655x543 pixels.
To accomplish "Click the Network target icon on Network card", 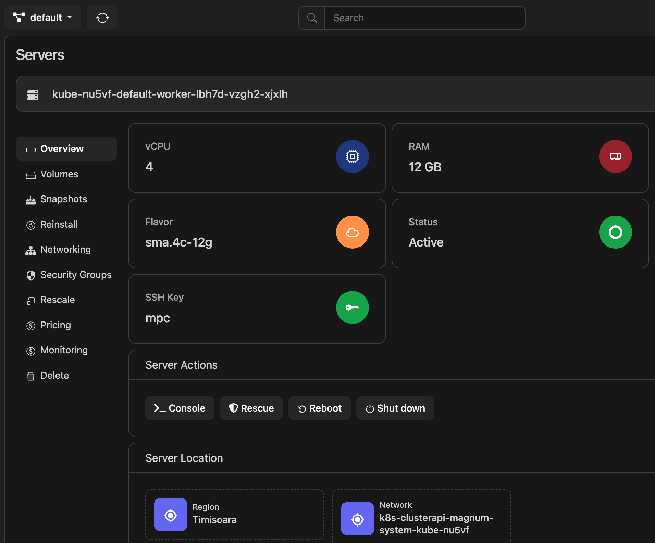I will (x=357, y=518).
